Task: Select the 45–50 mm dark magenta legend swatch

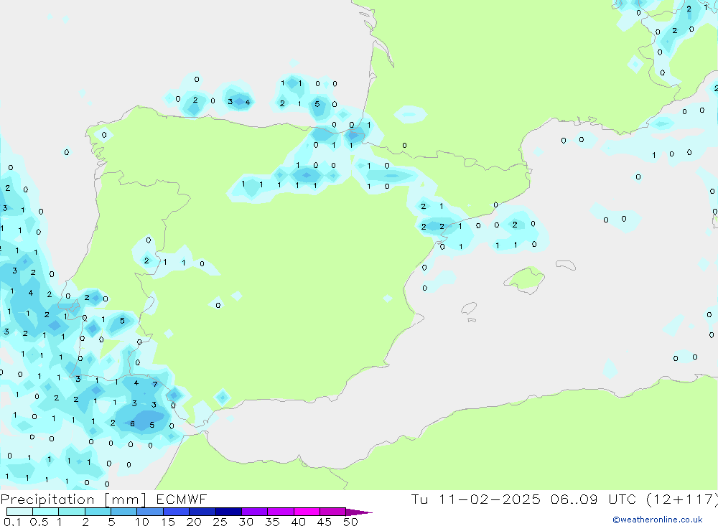Action: click(332, 512)
